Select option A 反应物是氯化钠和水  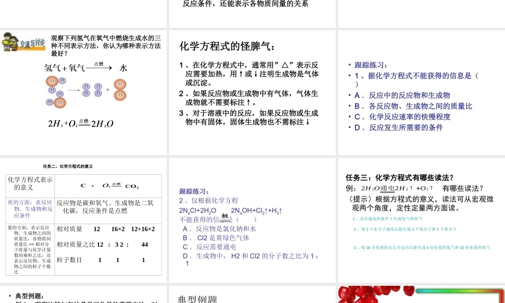219,229
